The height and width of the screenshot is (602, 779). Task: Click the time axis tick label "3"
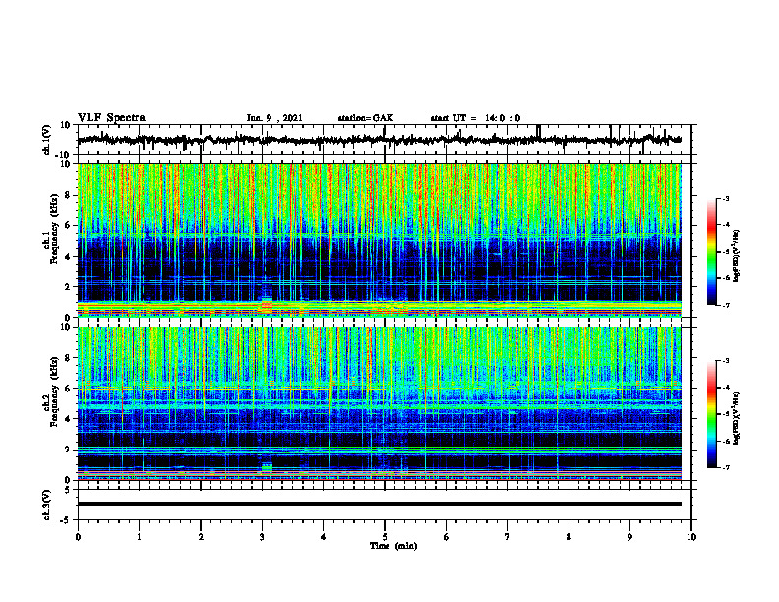pyautogui.click(x=262, y=537)
